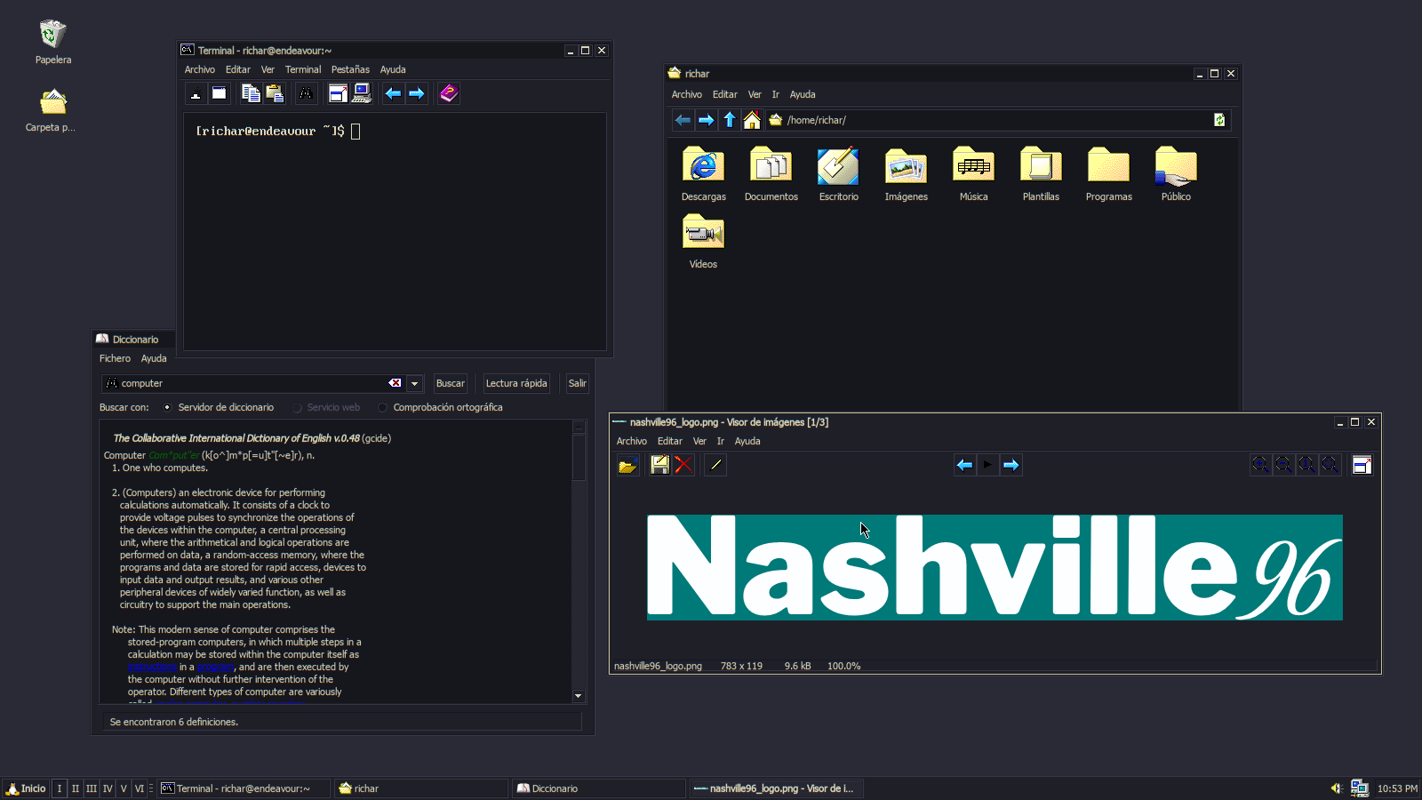Save copy floppy icon in image viewer

[659, 465]
